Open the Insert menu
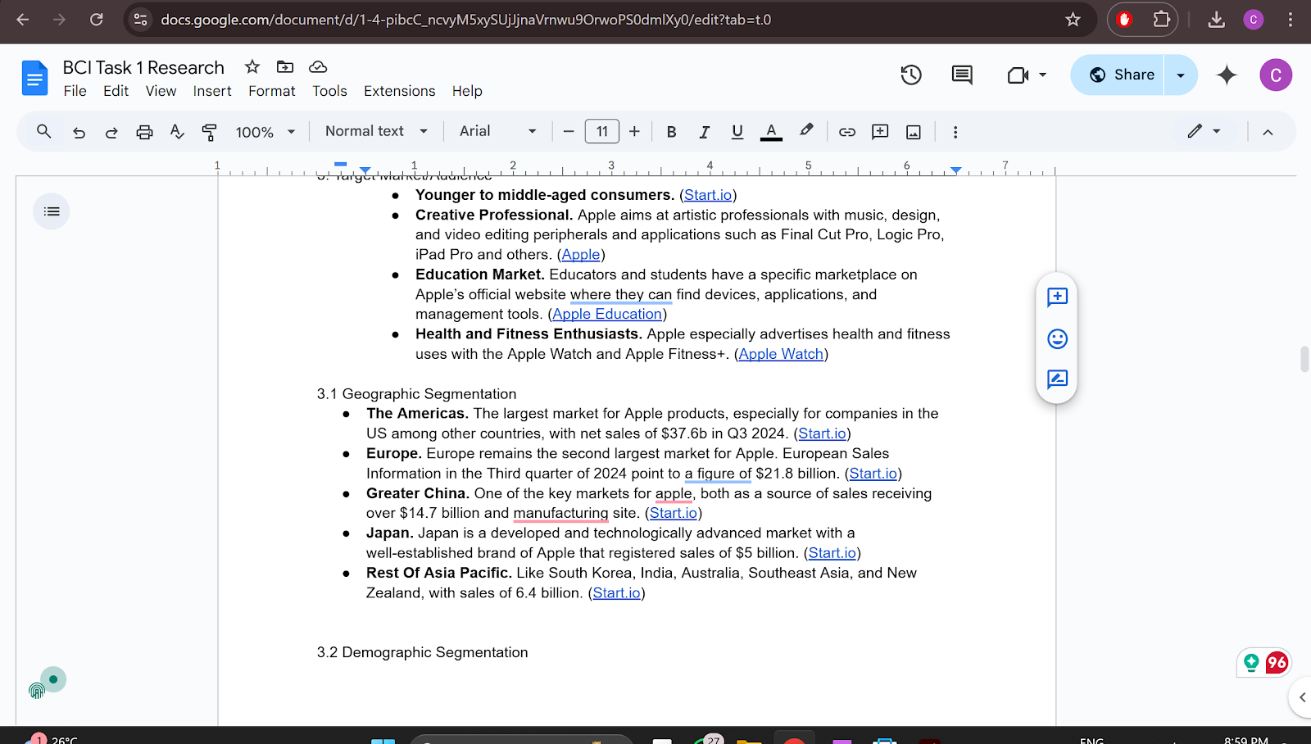This screenshot has width=1311, height=744. [212, 91]
